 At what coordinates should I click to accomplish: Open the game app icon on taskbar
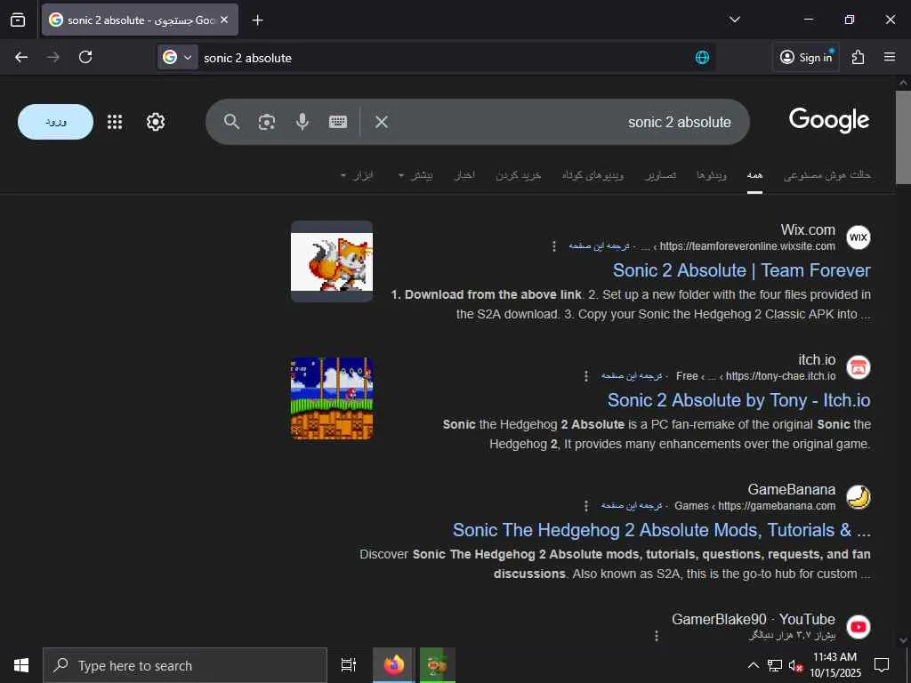[x=437, y=665]
